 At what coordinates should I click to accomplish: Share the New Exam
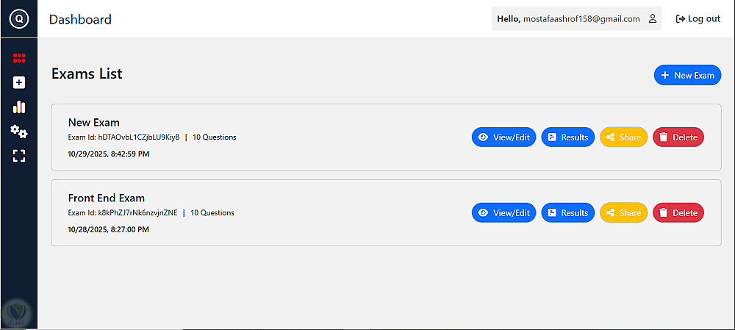point(623,137)
